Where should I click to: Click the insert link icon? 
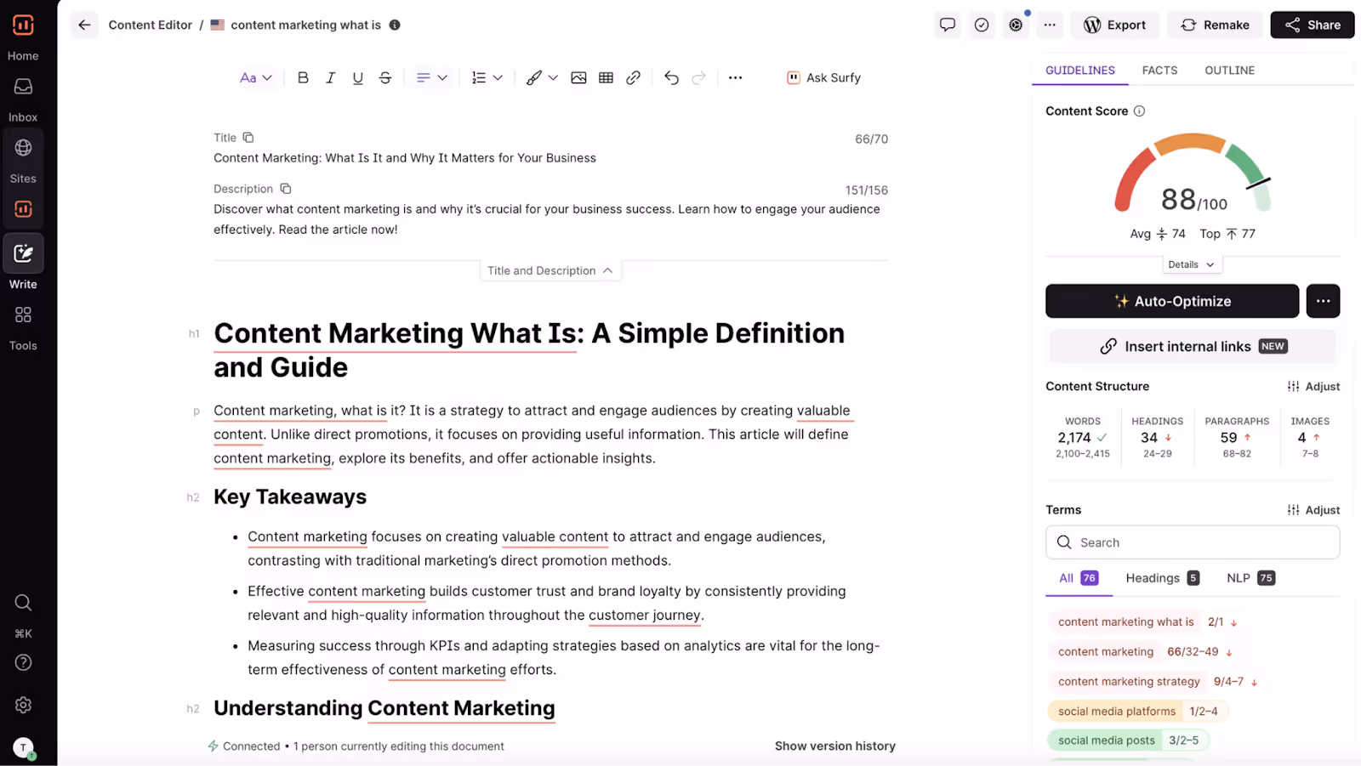pos(633,77)
